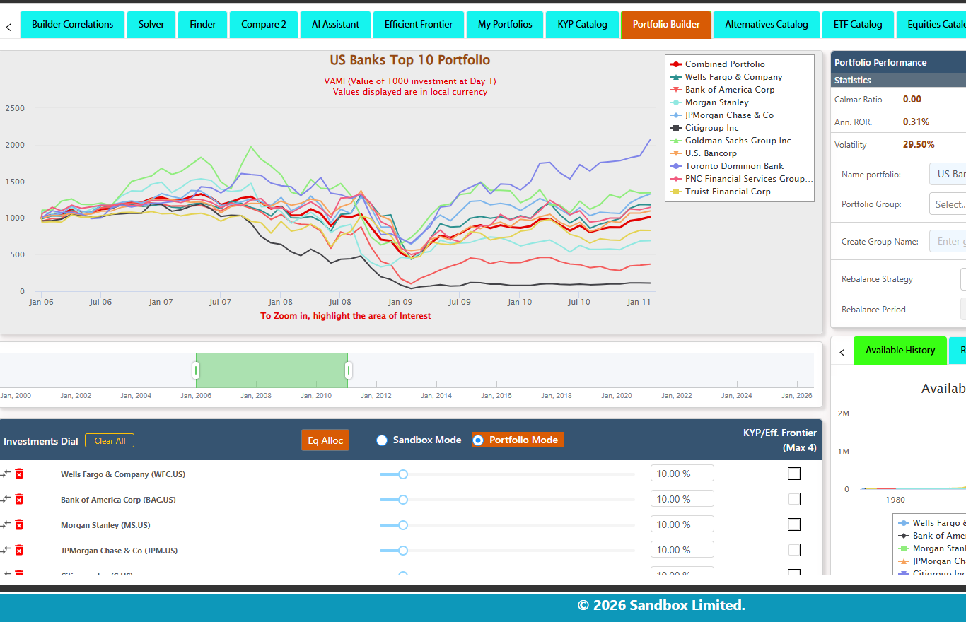Click swap arrows beside Morgan Stanley

(6, 524)
